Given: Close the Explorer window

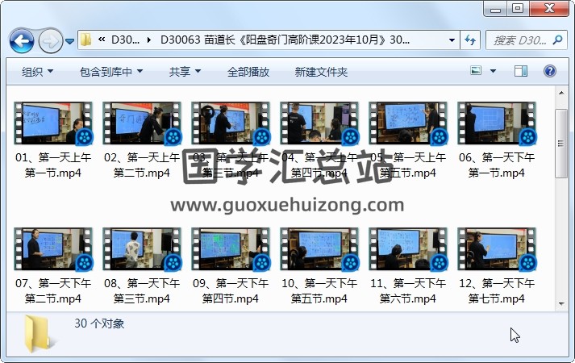Looking at the screenshot, I should [549, 9].
